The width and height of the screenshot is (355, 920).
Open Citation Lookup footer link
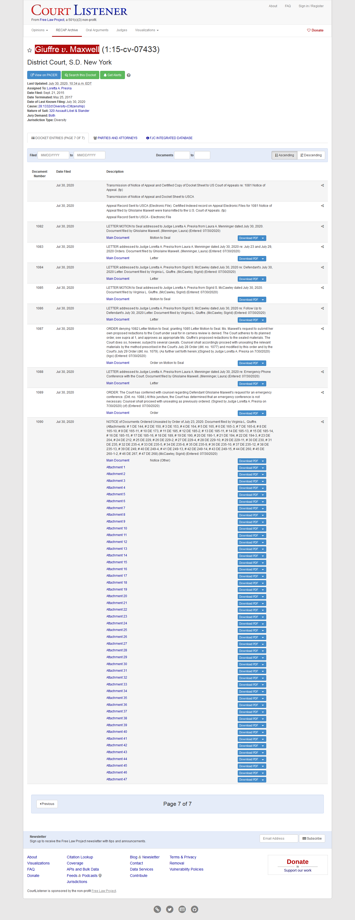pos(80,857)
